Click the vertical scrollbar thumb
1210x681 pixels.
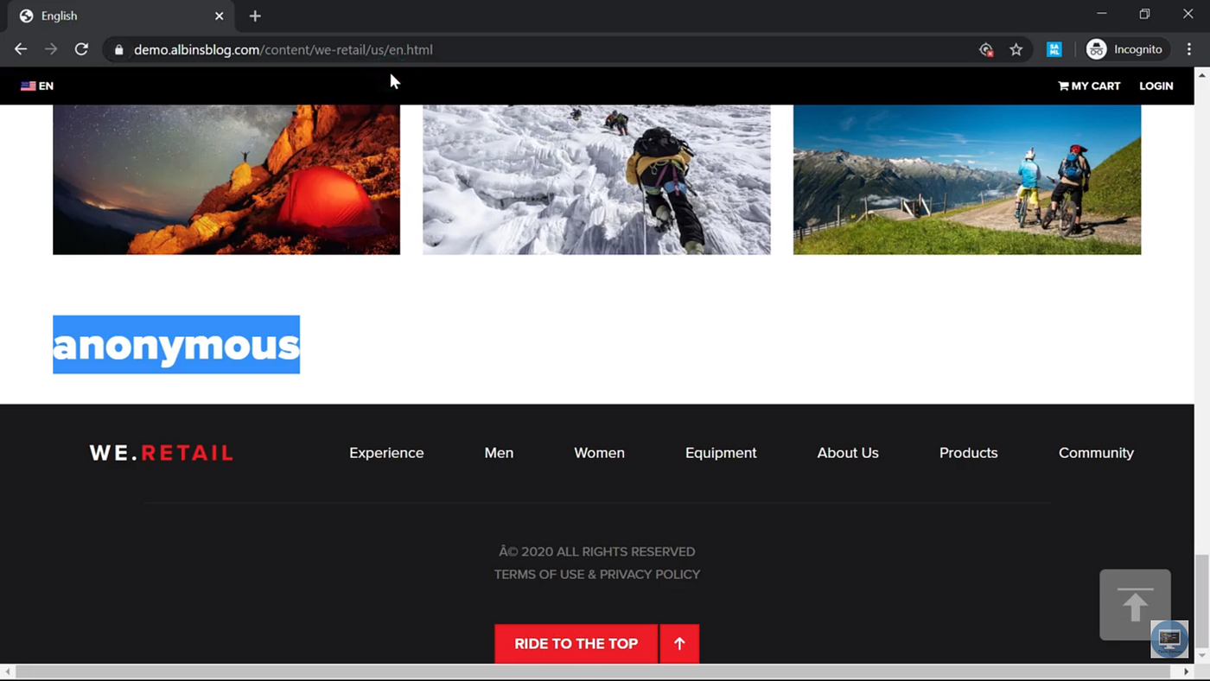tap(1202, 602)
